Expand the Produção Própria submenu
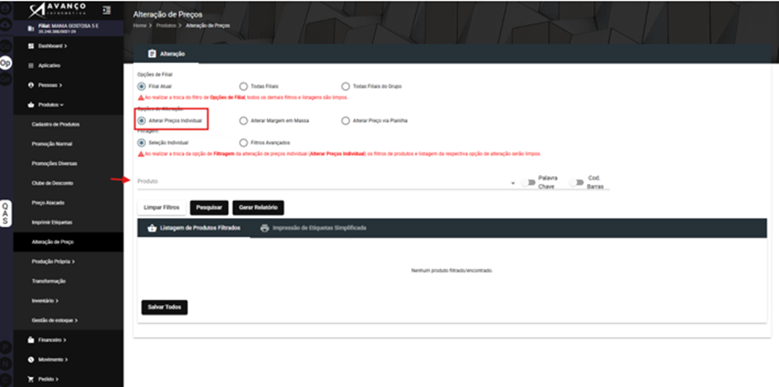Screen dimensions: 779x387 pyautogui.click(x=53, y=261)
